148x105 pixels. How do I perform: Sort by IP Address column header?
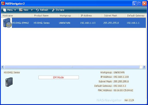90,15
